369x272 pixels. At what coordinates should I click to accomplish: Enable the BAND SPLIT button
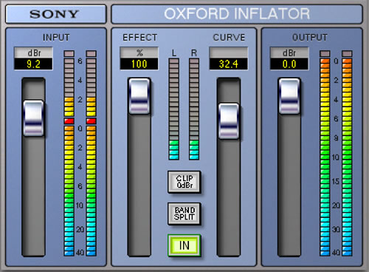coord(184,214)
